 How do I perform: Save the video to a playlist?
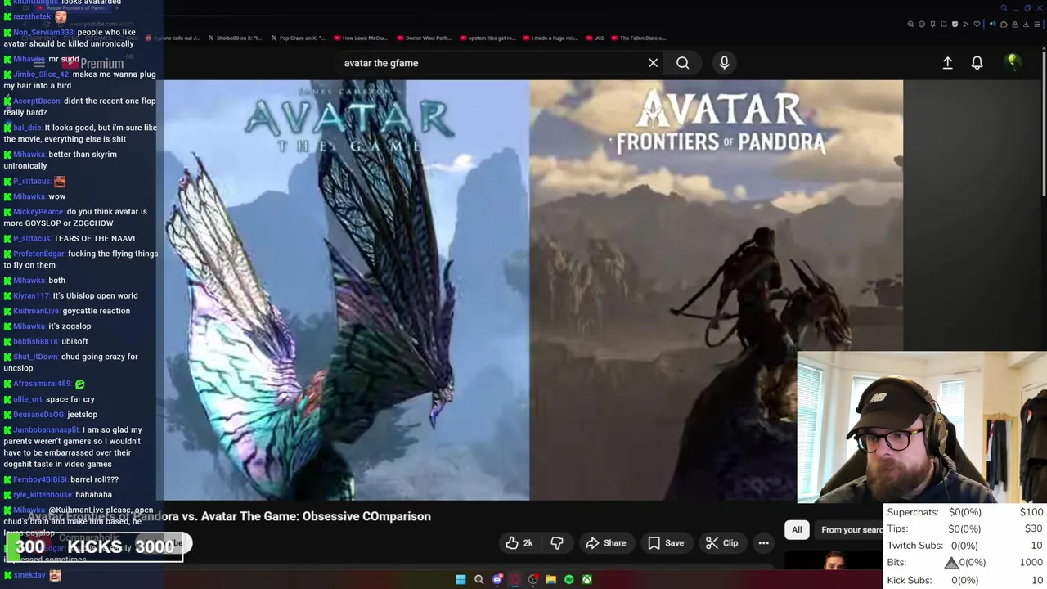[x=666, y=543]
